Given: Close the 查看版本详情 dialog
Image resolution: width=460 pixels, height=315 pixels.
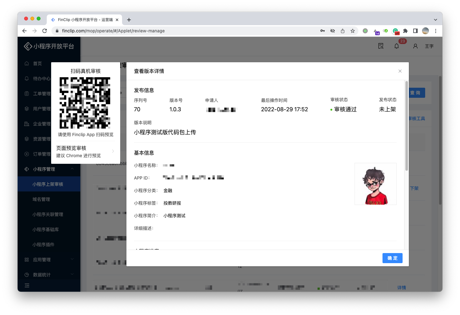Looking at the screenshot, I should click(400, 71).
